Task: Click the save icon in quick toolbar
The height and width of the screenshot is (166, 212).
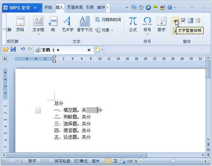Action: pyautogui.click(x=13, y=49)
